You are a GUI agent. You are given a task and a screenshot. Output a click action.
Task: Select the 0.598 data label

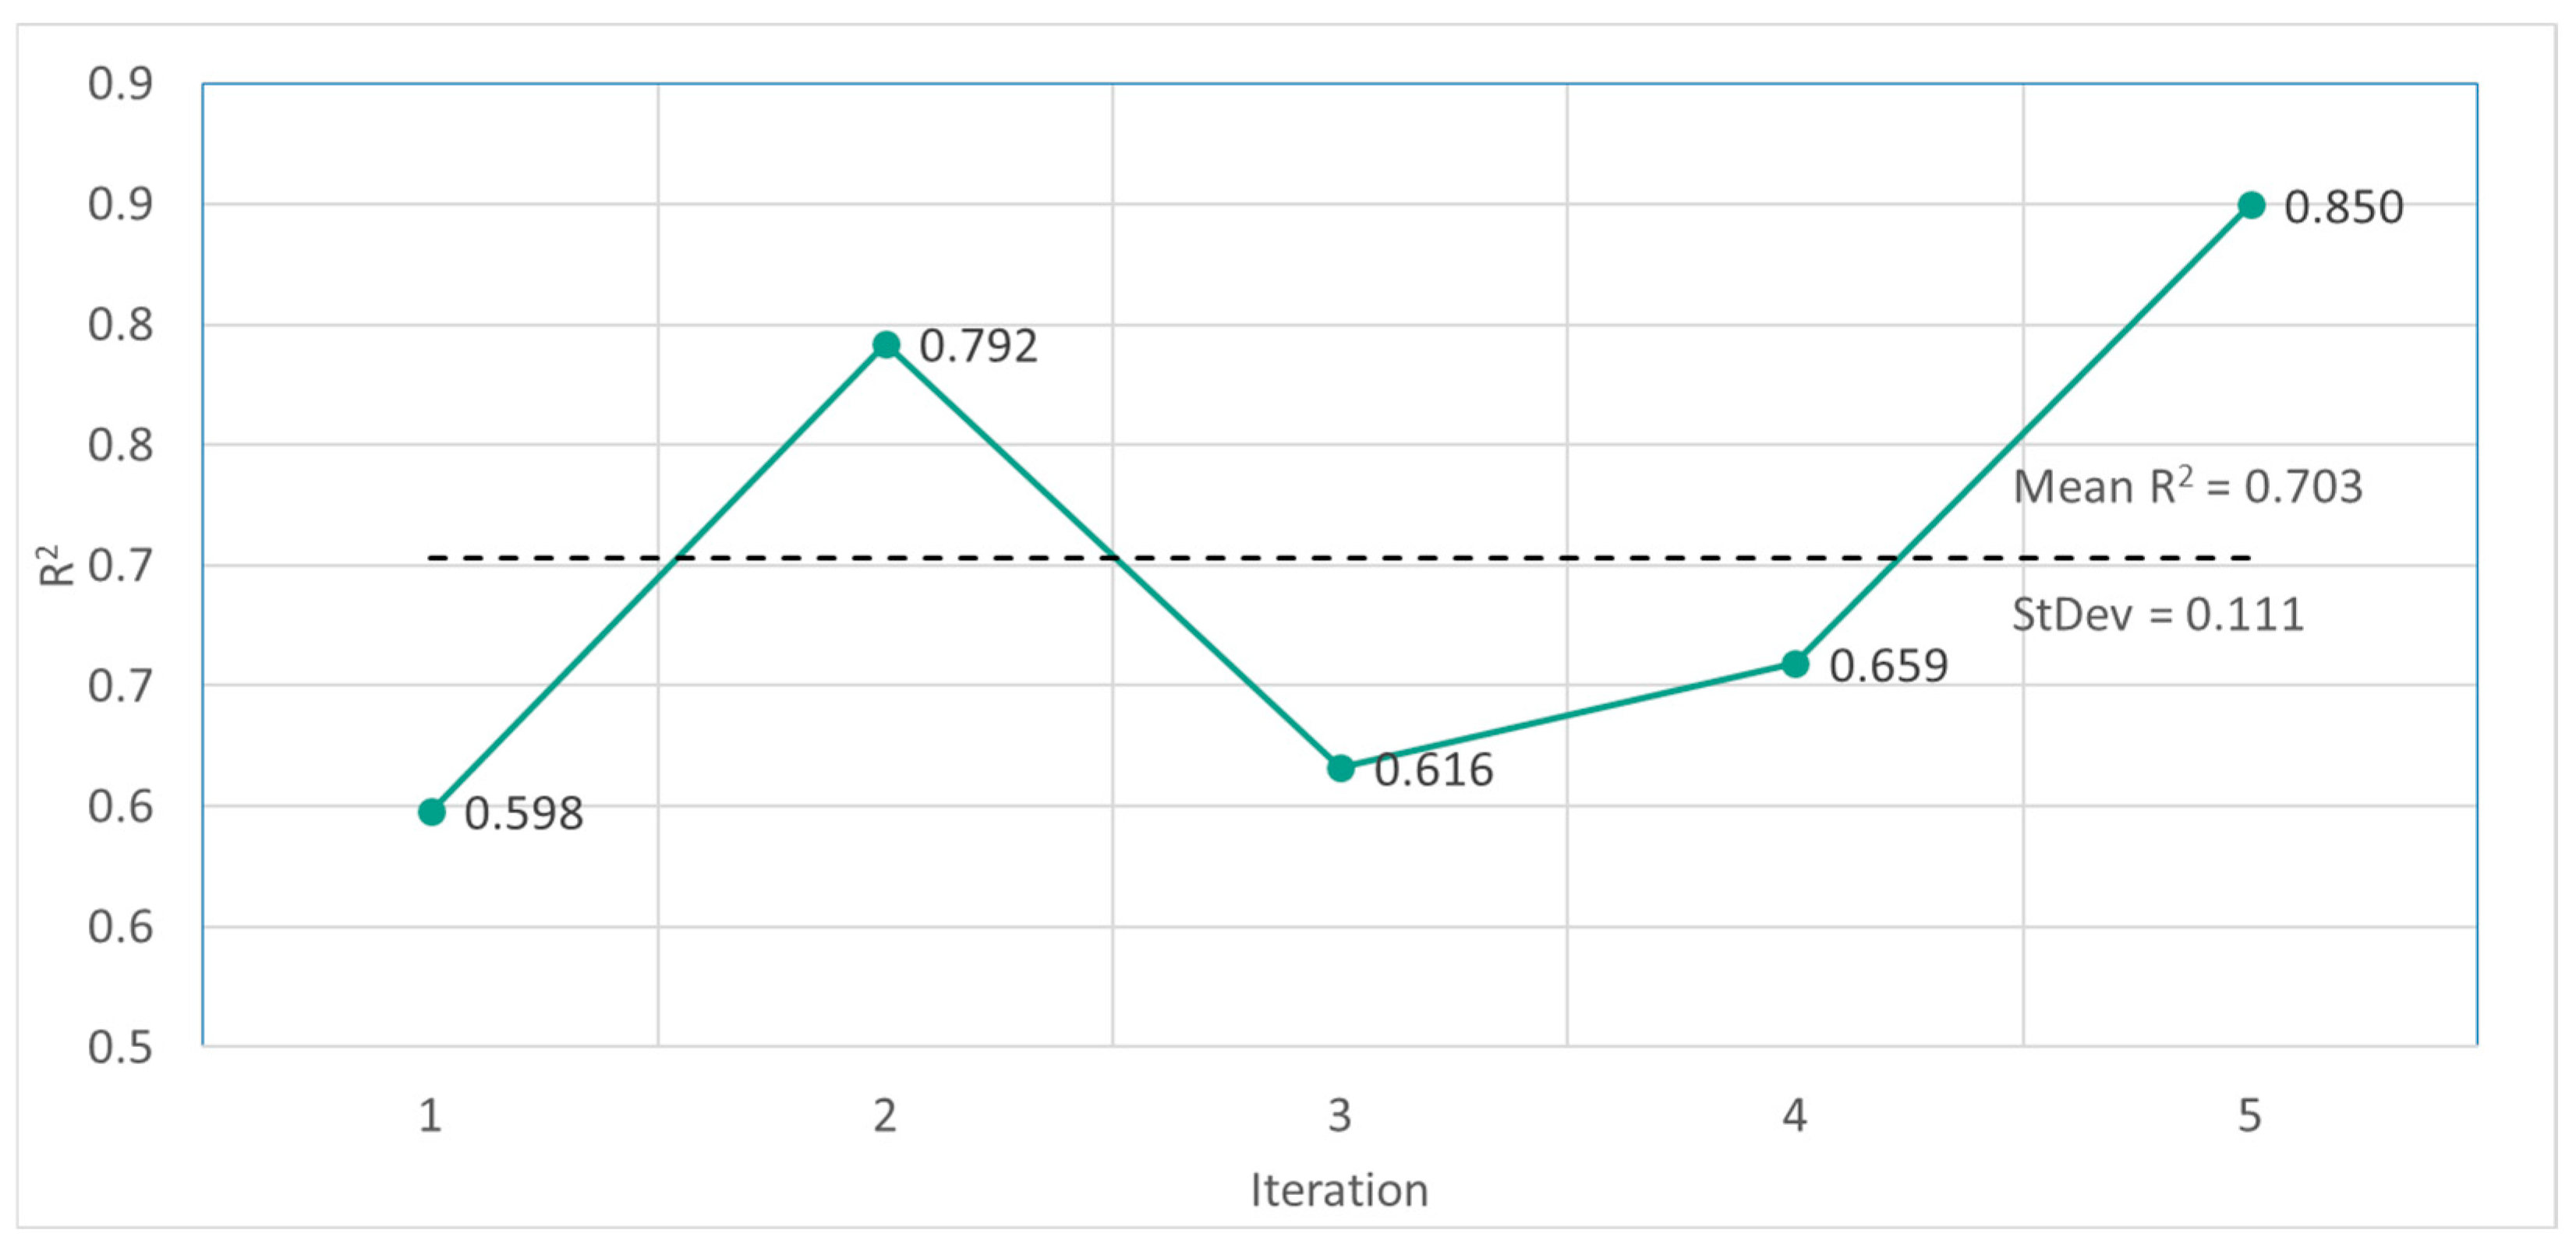pyautogui.click(x=524, y=814)
